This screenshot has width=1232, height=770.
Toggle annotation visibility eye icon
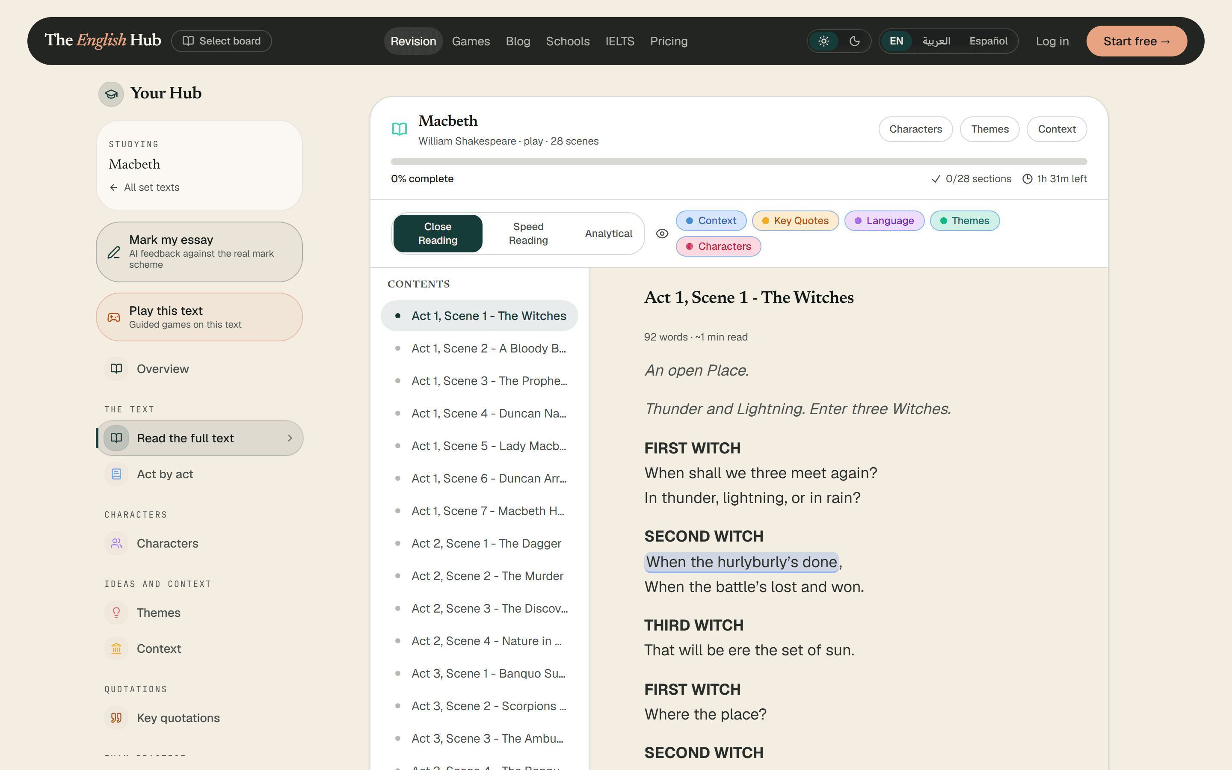point(662,234)
